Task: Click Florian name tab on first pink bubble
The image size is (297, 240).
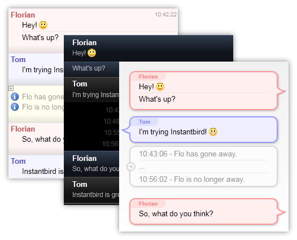Action: pyautogui.click(x=148, y=77)
